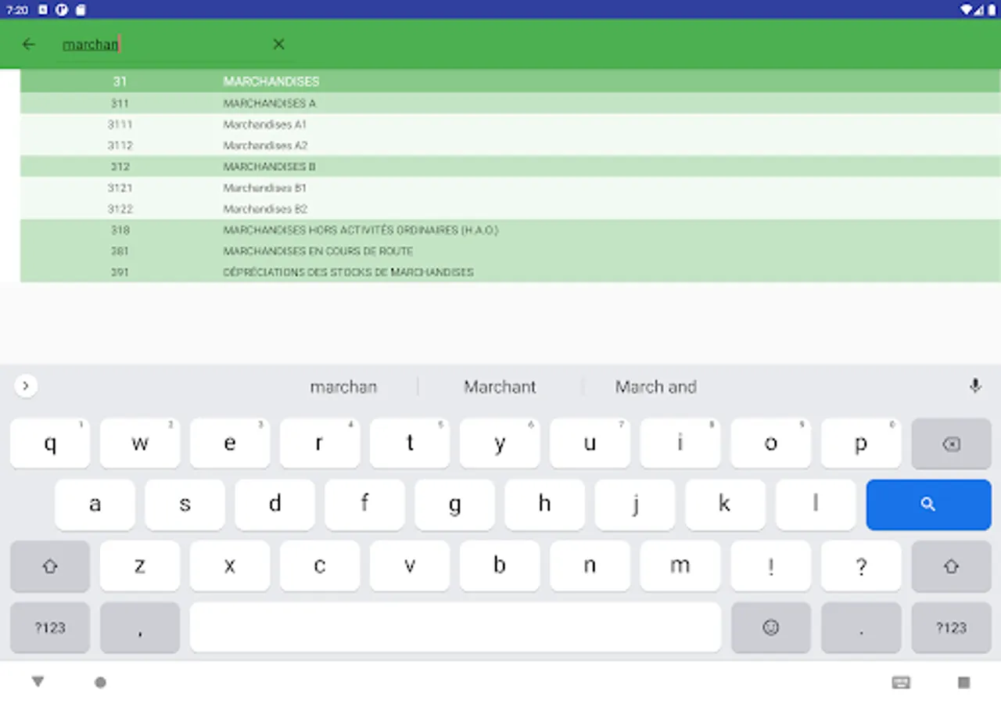Clear the search text with the X icon
1001x704 pixels.
pos(278,45)
